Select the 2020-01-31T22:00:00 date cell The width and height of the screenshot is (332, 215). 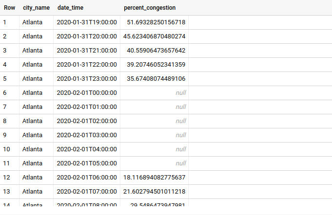tap(87, 65)
